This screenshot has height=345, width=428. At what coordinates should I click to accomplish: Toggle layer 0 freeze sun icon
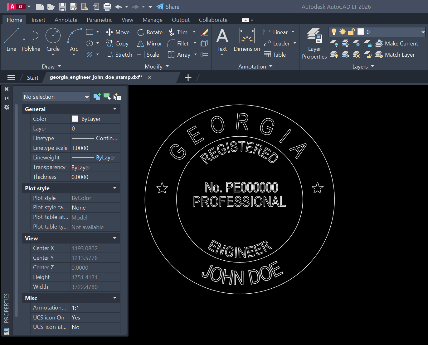tap(343, 32)
